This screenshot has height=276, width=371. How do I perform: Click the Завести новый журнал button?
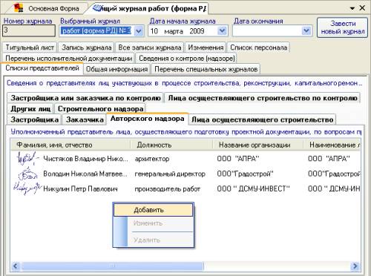(343, 27)
